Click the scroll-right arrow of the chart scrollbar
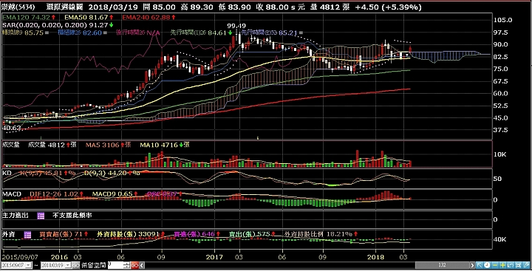Image resolution: width=532 pixels, height=271 pixels. tap(472, 265)
